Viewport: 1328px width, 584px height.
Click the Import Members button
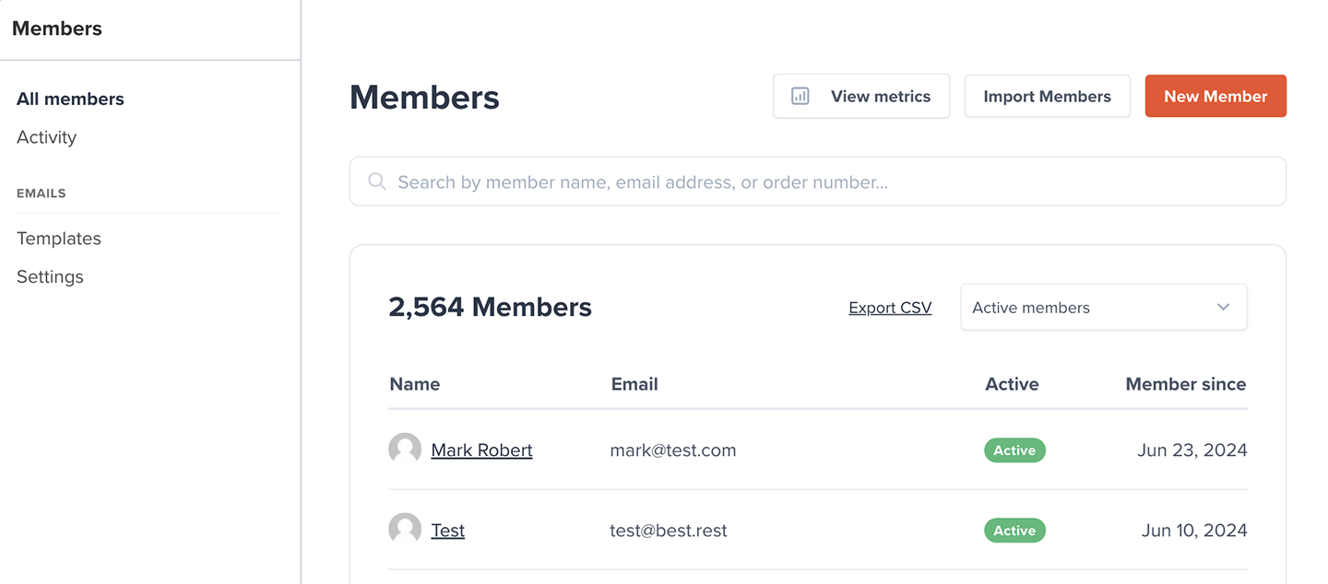tap(1047, 96)
